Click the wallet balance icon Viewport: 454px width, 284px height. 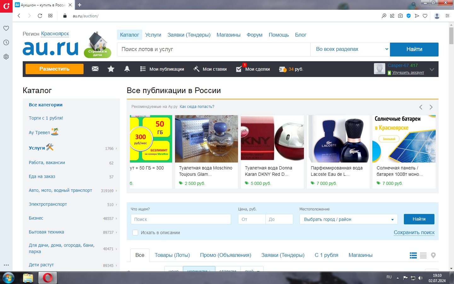pos(283,69)
